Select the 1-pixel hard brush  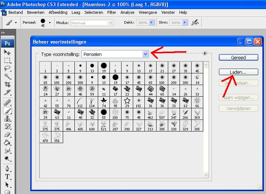pyautogui.click(x=45, y=67)
